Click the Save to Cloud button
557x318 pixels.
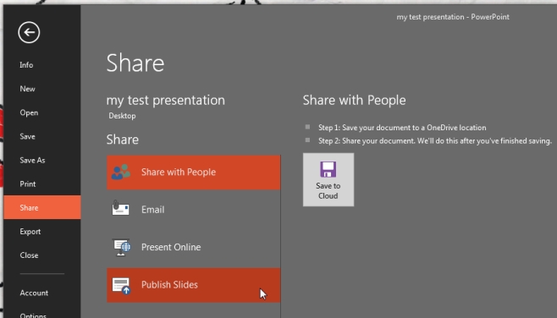tap(328, 179)
